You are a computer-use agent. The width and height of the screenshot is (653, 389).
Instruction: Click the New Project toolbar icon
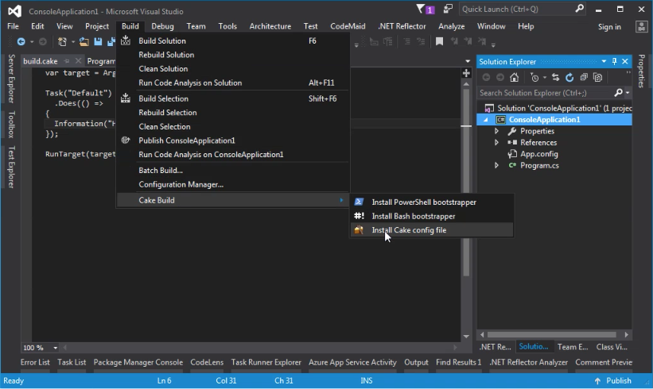[62, 41]
